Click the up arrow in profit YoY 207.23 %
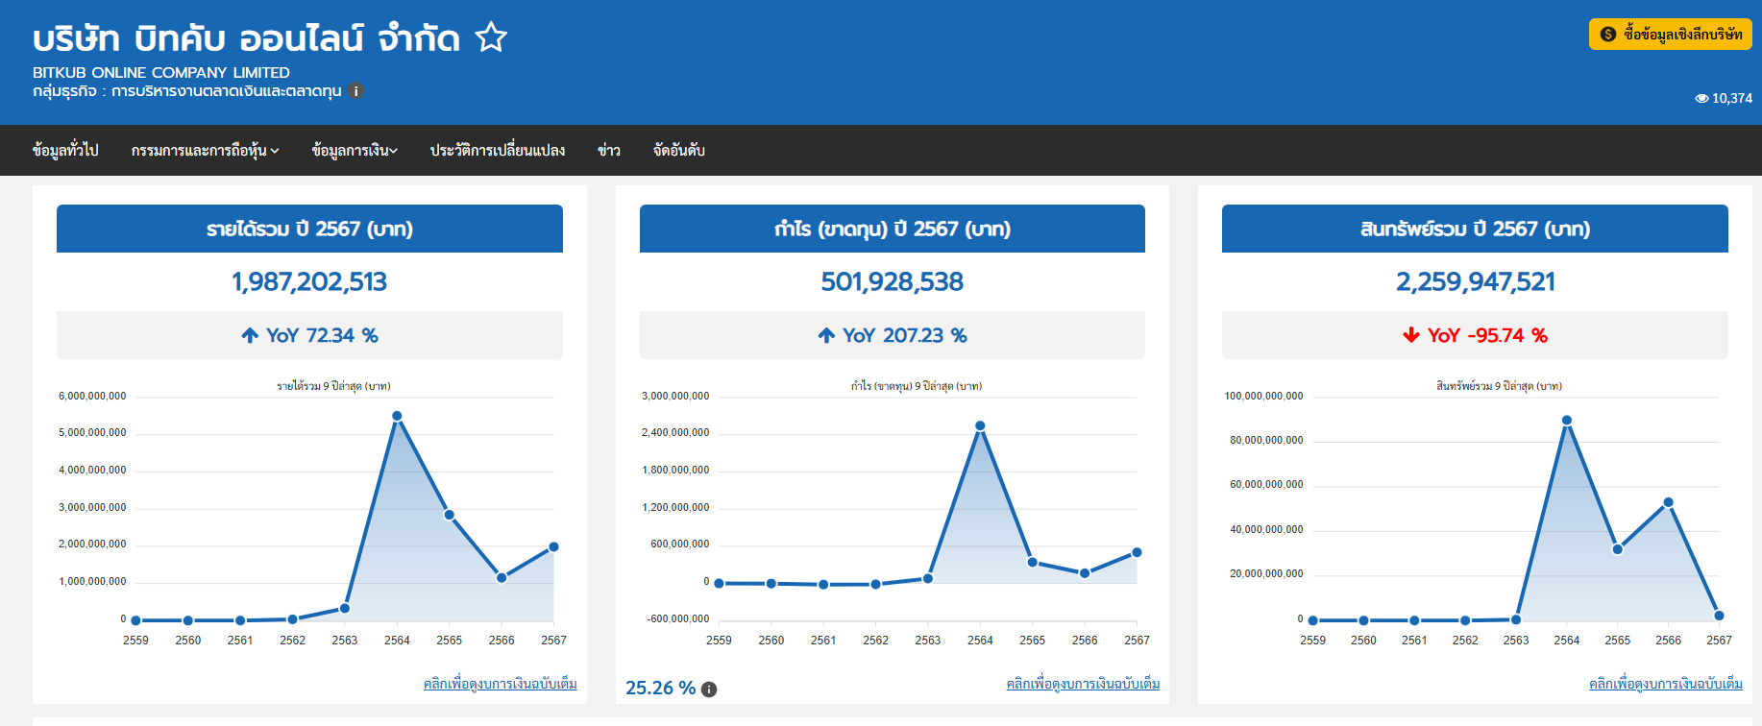Image resolution: width=1762 pixels, height=726 pixels. (826, 335)
